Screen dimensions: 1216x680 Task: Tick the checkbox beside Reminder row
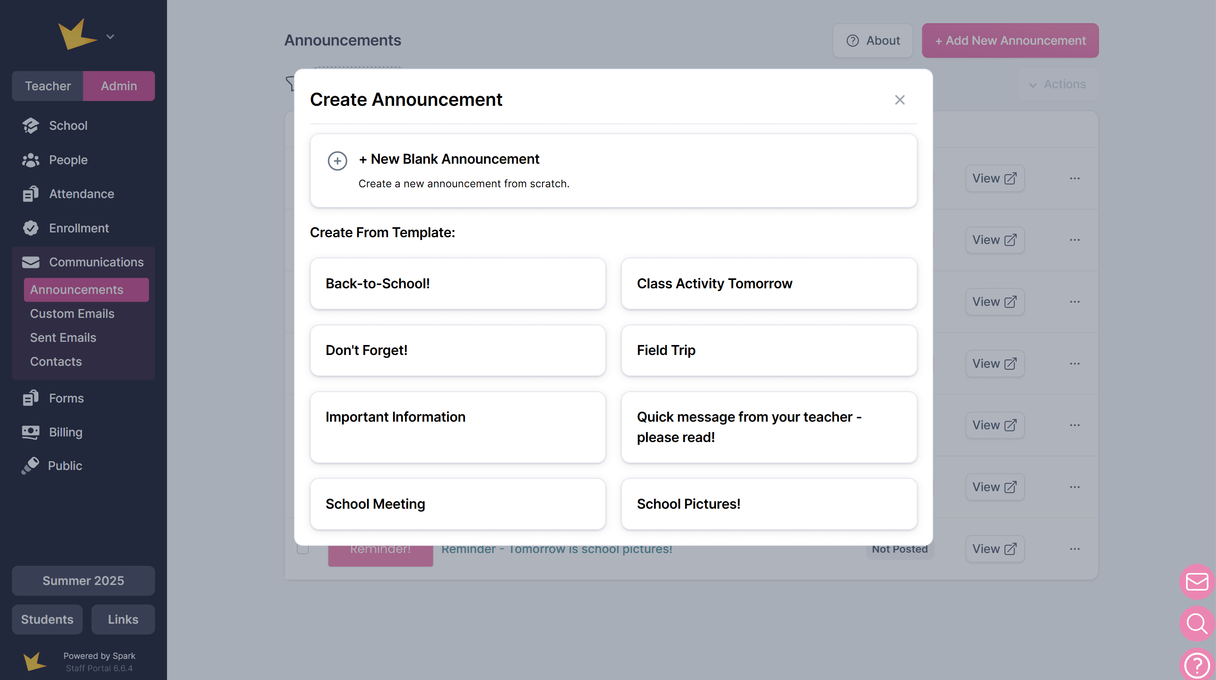pos(303,549)
